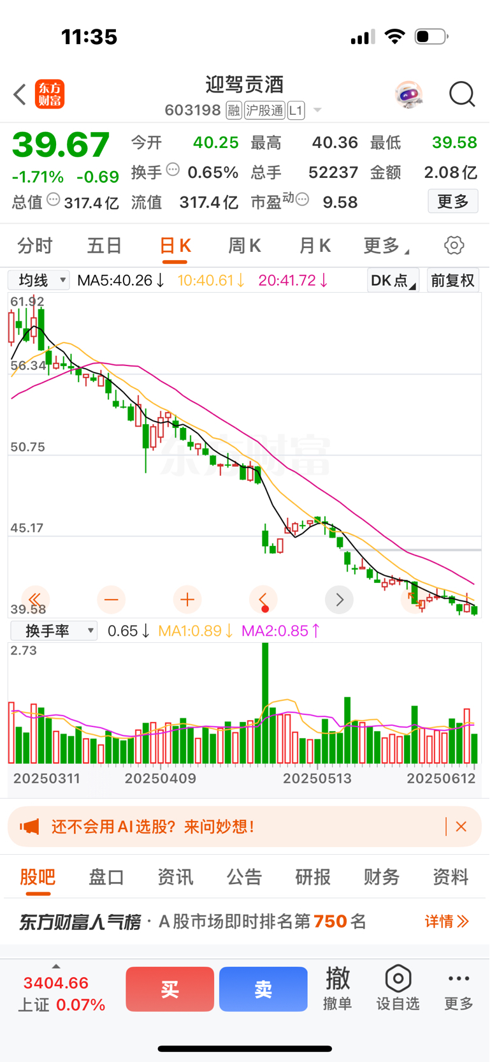Viewport: 490px width, 1062px height.
Task: Open the AI robot assistant icon
Action: (408, 94)
